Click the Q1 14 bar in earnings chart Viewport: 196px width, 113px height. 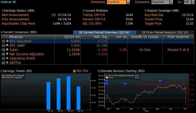point(49,96)
